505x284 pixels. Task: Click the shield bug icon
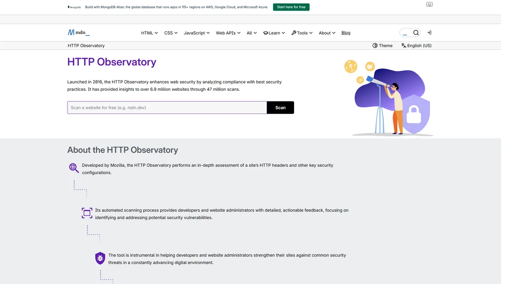point(100,258)
